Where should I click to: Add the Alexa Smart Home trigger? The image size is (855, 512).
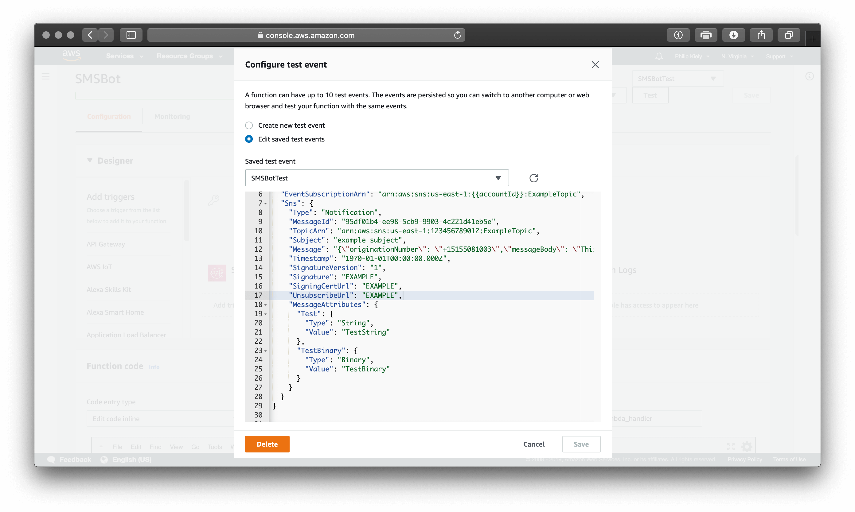point(115,312)
